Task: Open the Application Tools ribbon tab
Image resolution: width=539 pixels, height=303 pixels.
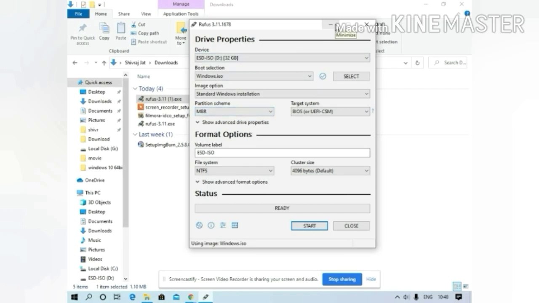Action: 181,14
